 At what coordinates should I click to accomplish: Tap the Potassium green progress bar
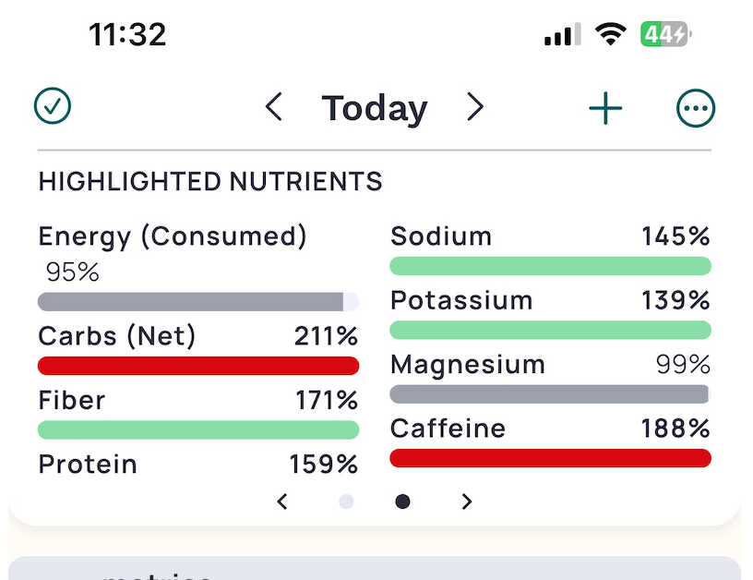[x=550, y=330]
